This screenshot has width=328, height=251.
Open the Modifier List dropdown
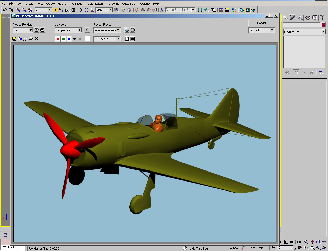323,32
